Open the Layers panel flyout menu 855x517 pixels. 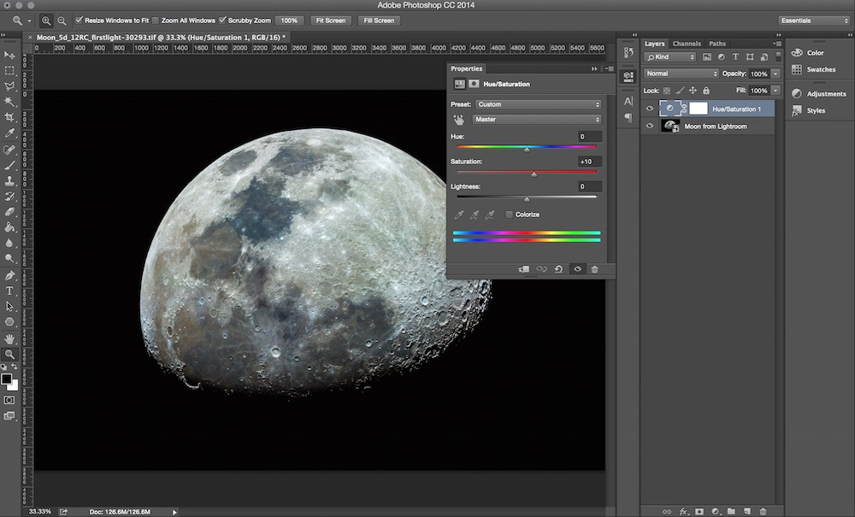click(777, 44)
